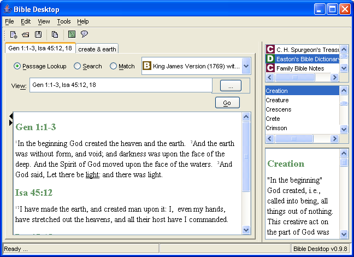Screen dimensions: 354x257
Task: Click the Open passage toolbar icon
Action: coord(26,34)
